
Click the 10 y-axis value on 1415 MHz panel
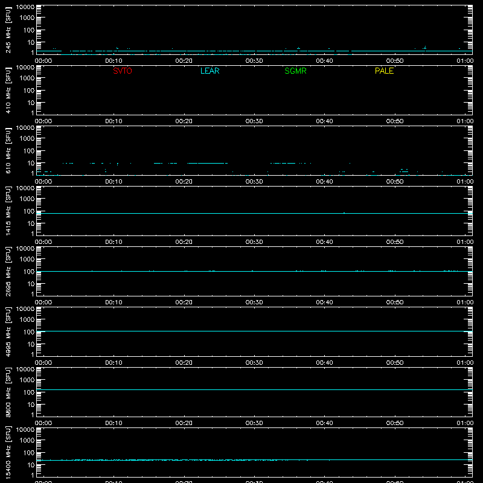point(31,223)
